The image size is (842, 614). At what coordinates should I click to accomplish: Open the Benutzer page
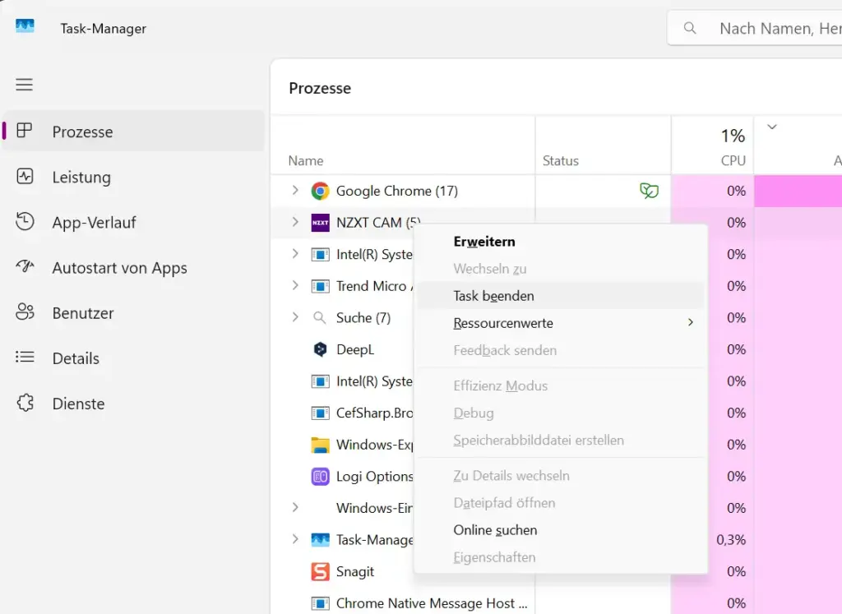point(133,313)
